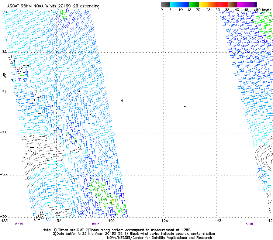Click the dark purple >50 knots swatch

tap(256, 4)
